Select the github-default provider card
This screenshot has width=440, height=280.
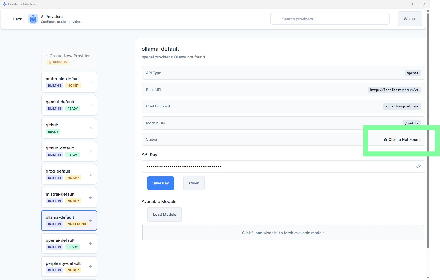pos(69,151)
